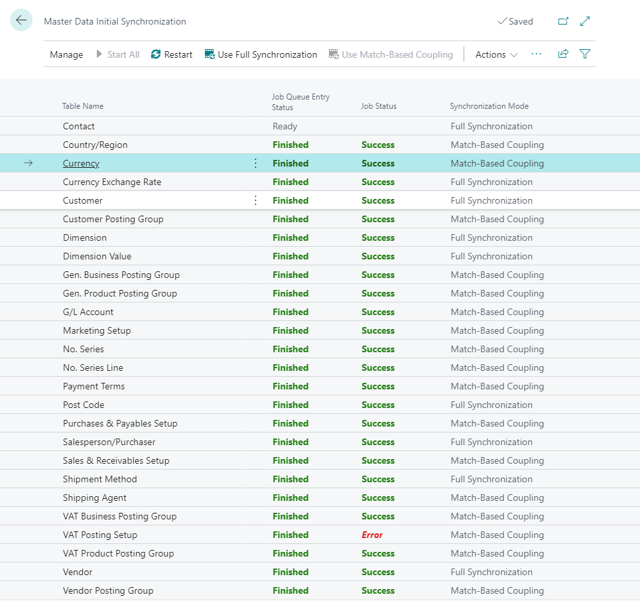Expand the Actions dropdown menu

click(x=496, y=54)
